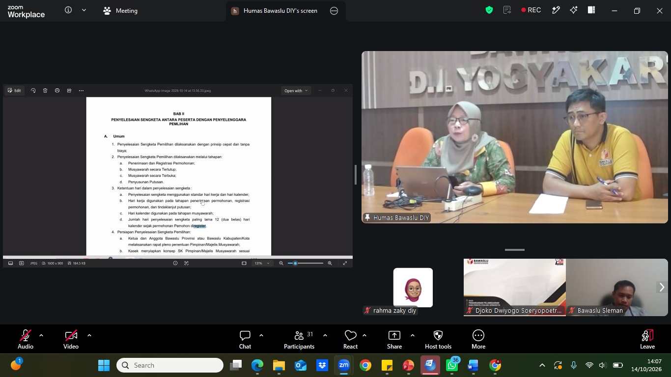Start camera with Video button
The image size is (671, 377).
[71, 340]
